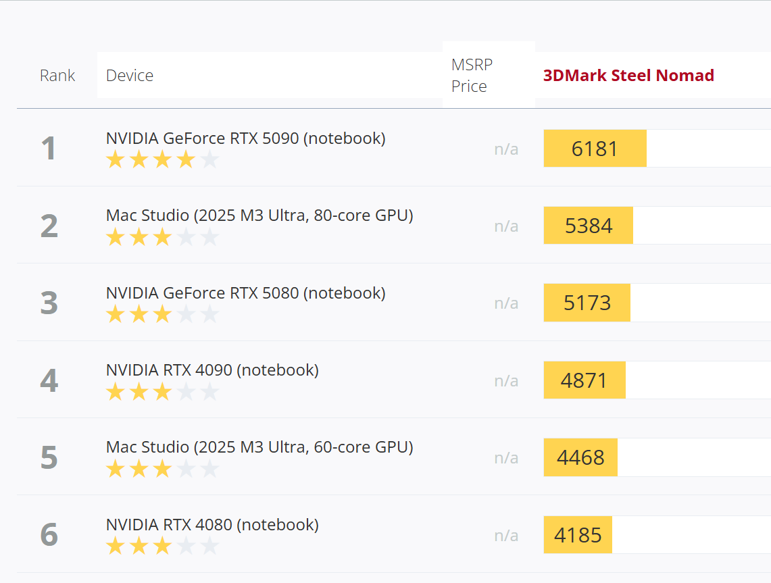771x583 pixels.
Task: Click the 6181 score bar
Action: click(595, 149)
